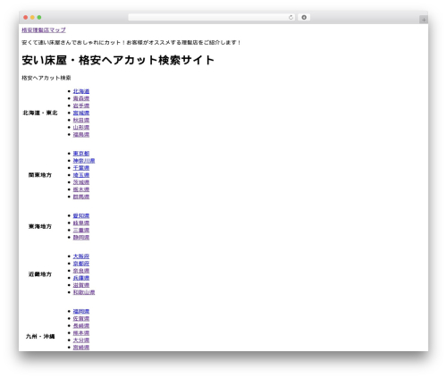Open a new tab with plus button
Image resolution: width=447 pixels, height=378 pixels.
point(424,20)
